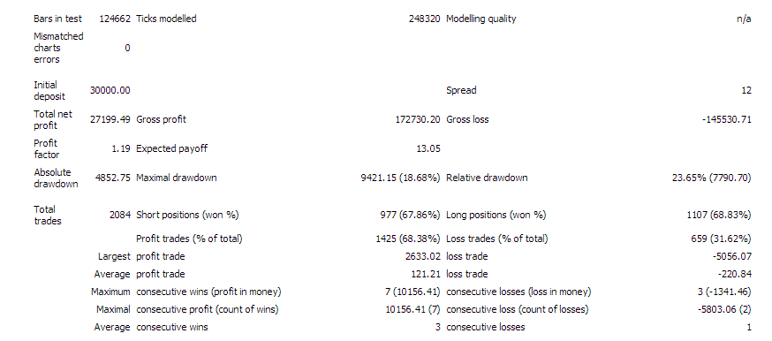
Task: Select the Total net profit value 27199.49
Action: point(110,119)
